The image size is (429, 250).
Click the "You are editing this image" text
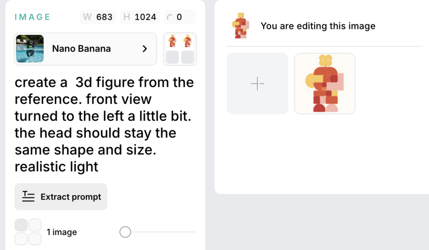pos(318,26)
